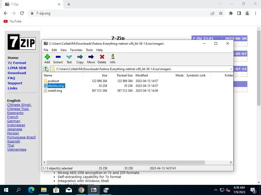Click the Chrome address bar URL
This screenshot has width=261, height=195.
click(x=43, y=13)
